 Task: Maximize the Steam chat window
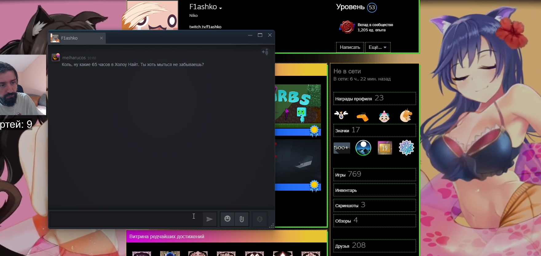click(260, 35)
